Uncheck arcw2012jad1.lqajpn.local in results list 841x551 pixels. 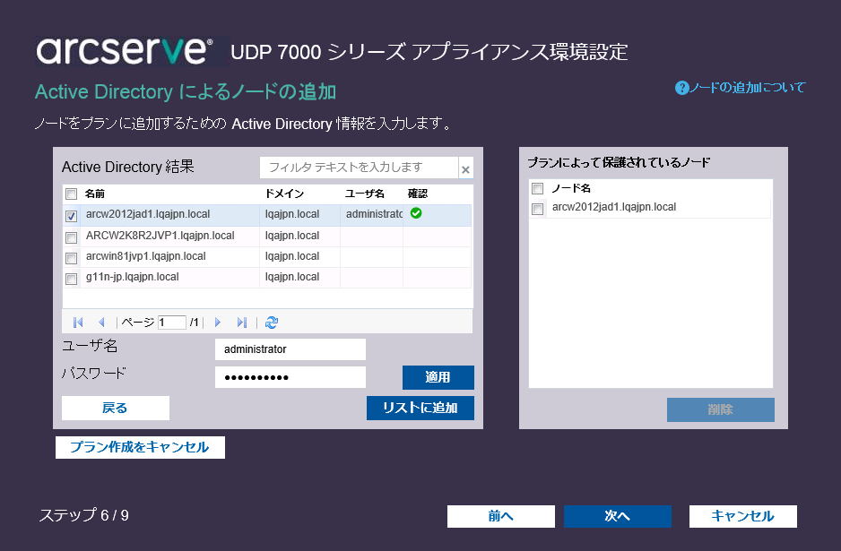tap(72, 216)
